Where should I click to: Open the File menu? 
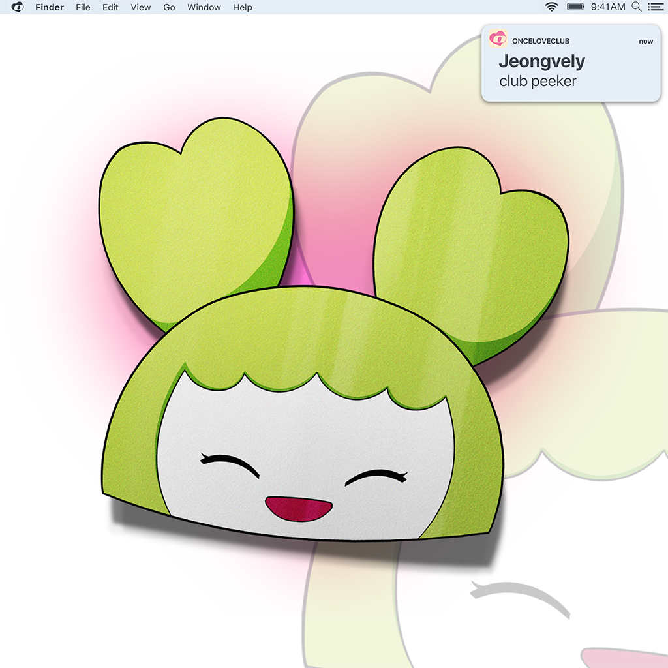point(83,7)
